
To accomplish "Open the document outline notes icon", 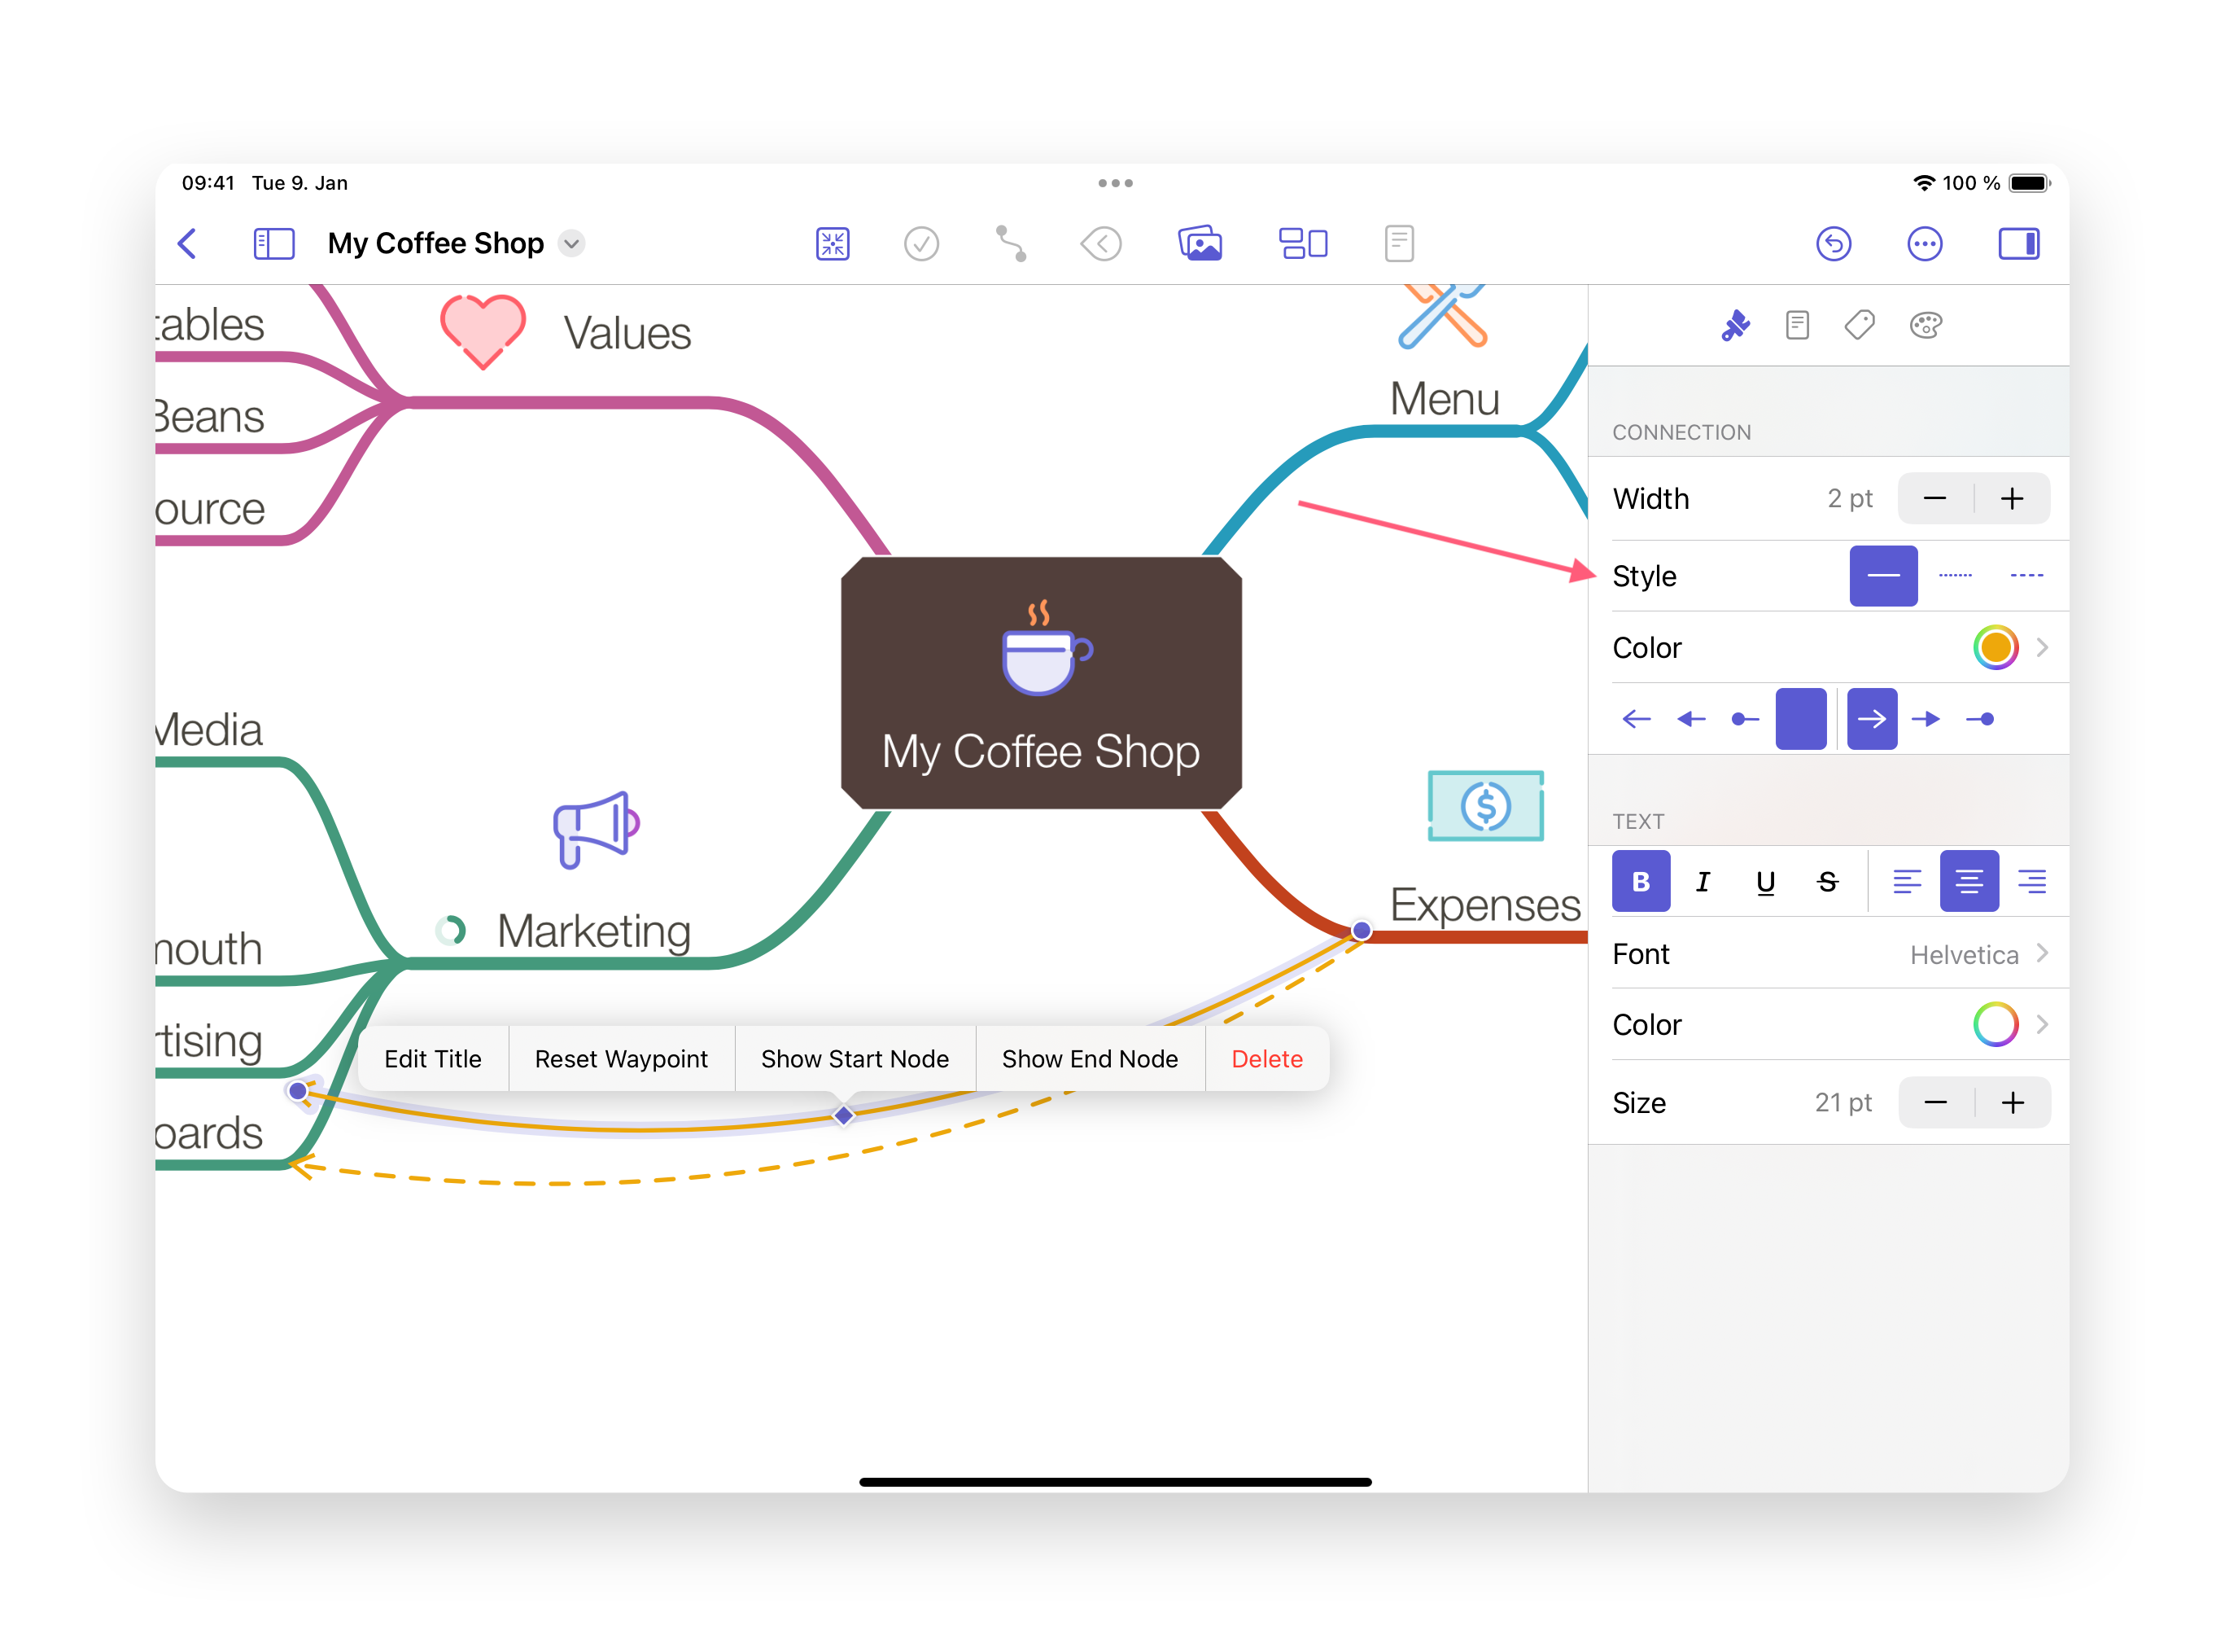I will coord(1399,243).
